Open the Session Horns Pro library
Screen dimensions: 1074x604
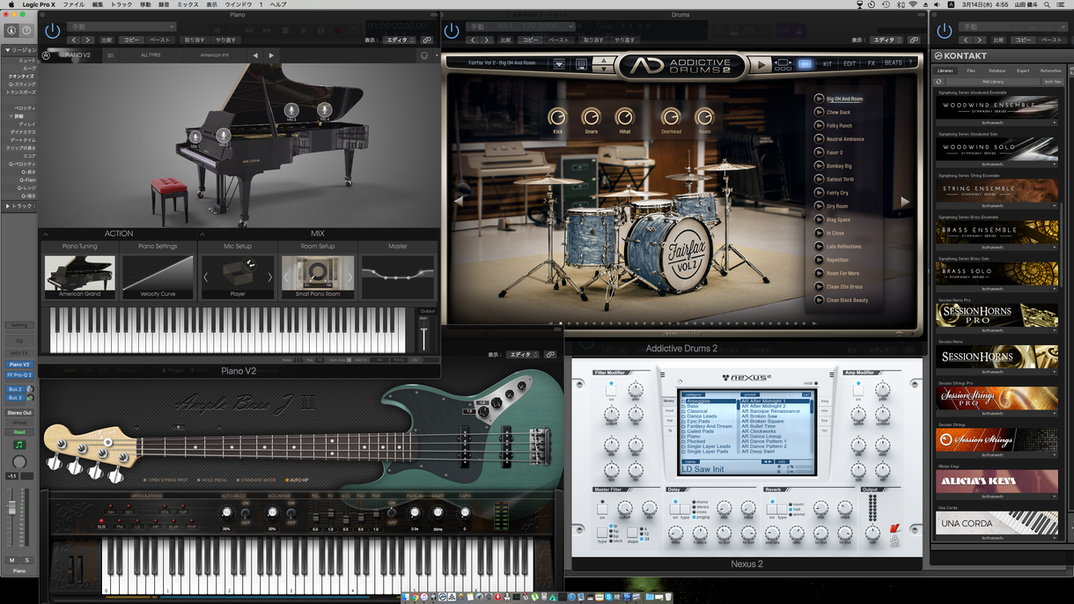pyautogui.click(x=997, y=315)
